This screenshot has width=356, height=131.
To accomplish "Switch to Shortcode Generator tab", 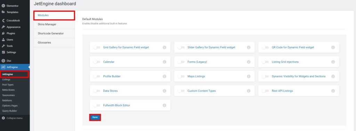I will [x=54, y=33].
